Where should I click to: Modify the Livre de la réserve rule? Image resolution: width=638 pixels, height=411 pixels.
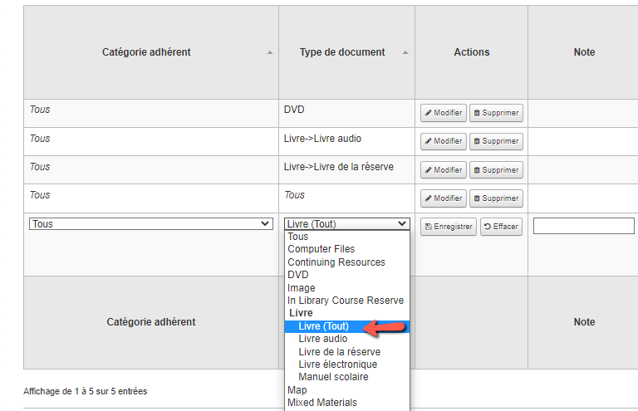point(444,169)
